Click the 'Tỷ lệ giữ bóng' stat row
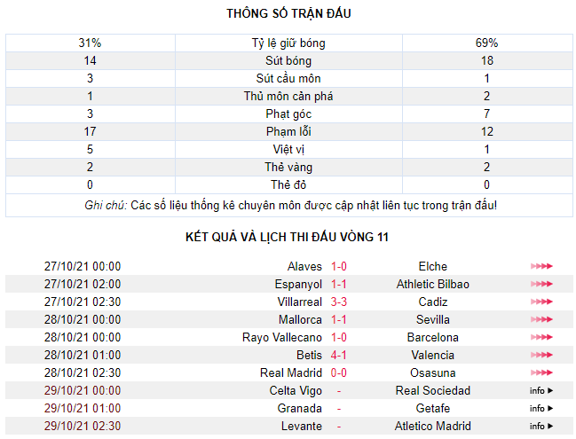This screenshot has width=576, height=439. pyautogui.click(x=289, y=43)
